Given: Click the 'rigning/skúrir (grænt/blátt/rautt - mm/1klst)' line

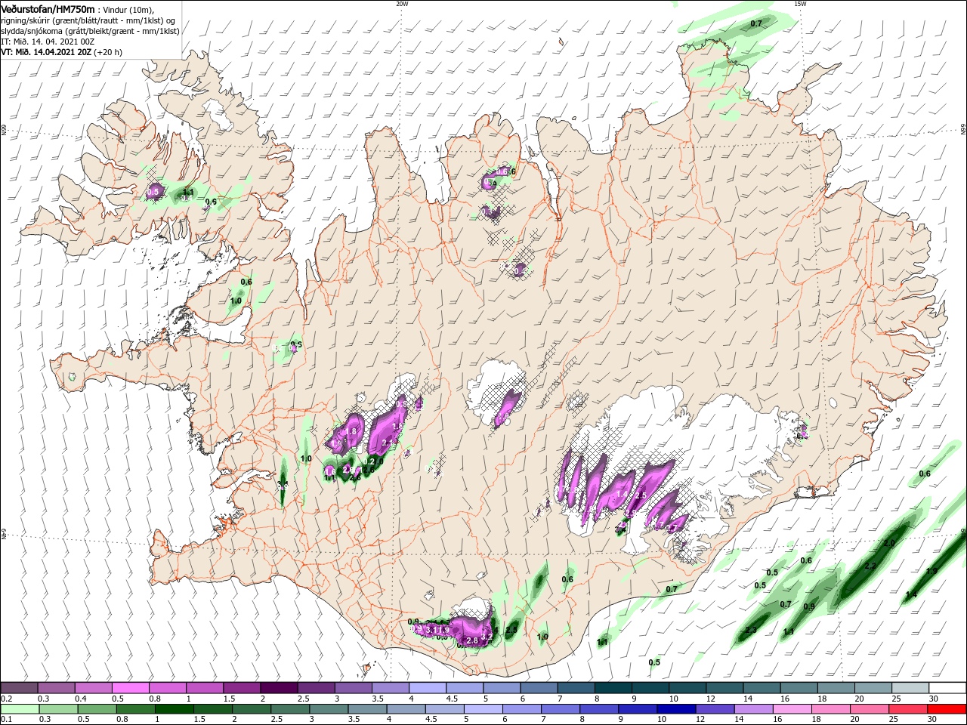Looking at the screenshot, I should (83, 20).
